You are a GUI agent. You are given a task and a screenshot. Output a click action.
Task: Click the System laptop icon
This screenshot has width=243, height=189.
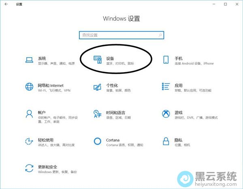[29, 60]
